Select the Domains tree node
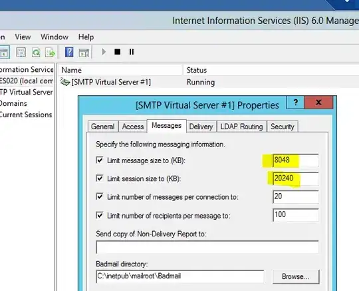359x291 pixels. 13,103
